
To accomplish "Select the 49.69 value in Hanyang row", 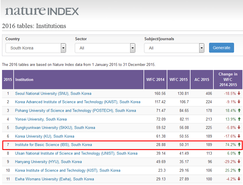I will (x=161, y=162).
